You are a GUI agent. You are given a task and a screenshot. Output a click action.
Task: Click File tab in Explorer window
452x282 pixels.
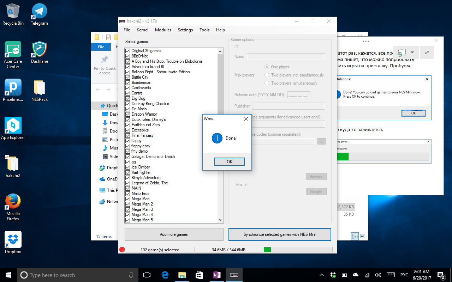(101, 47)
